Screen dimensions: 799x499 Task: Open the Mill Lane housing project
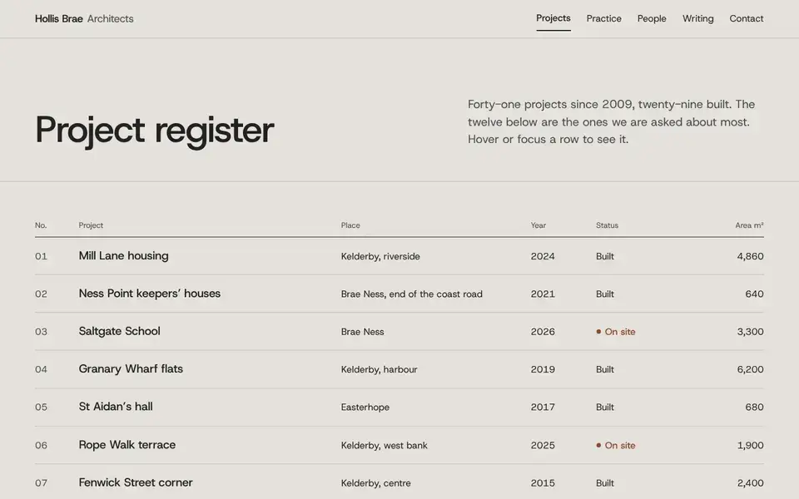(399, 256)
